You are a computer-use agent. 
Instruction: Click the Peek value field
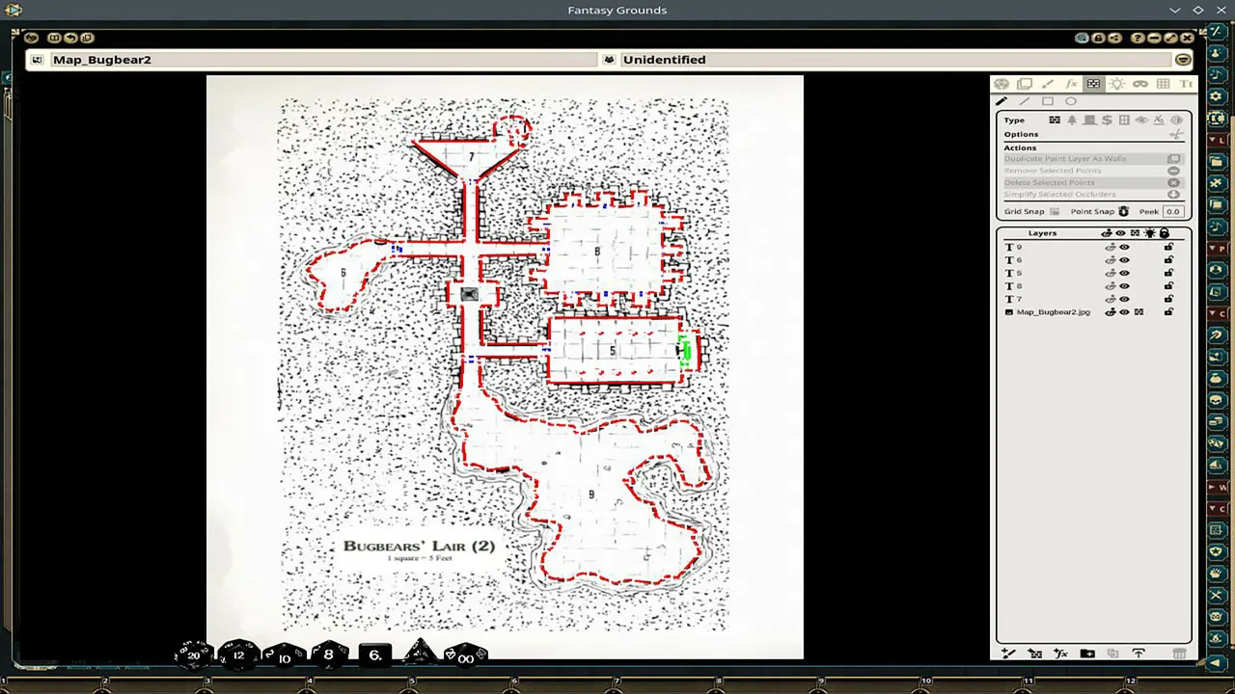click(1172, 211)
